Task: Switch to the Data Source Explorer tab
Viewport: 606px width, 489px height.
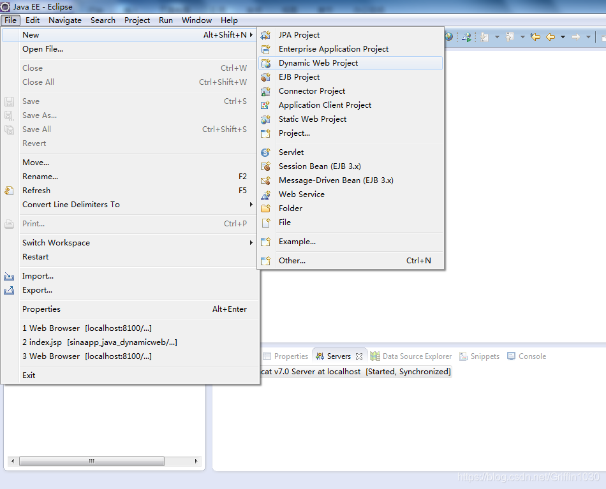Action: tap(411, 356)
